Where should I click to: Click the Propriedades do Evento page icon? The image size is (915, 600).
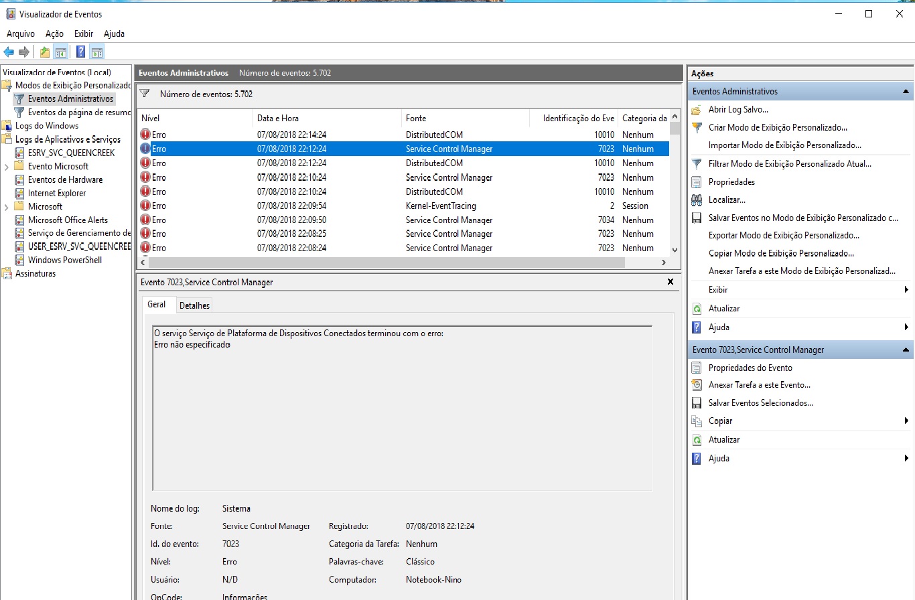pyautogui.click(x=697, y=368)
